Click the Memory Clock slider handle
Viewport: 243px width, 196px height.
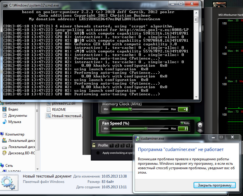(x=130, y=109)
